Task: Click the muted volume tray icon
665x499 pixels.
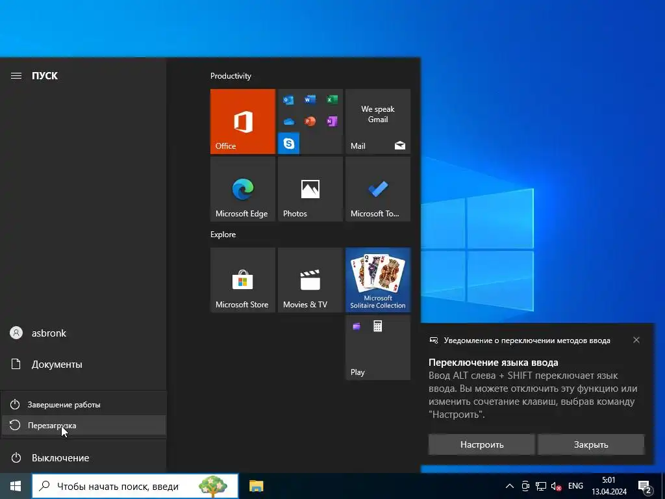Action: [556, 486]
